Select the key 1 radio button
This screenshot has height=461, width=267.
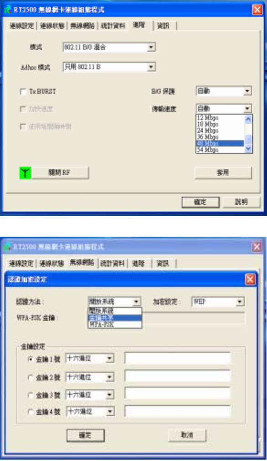tap(30, 359)
